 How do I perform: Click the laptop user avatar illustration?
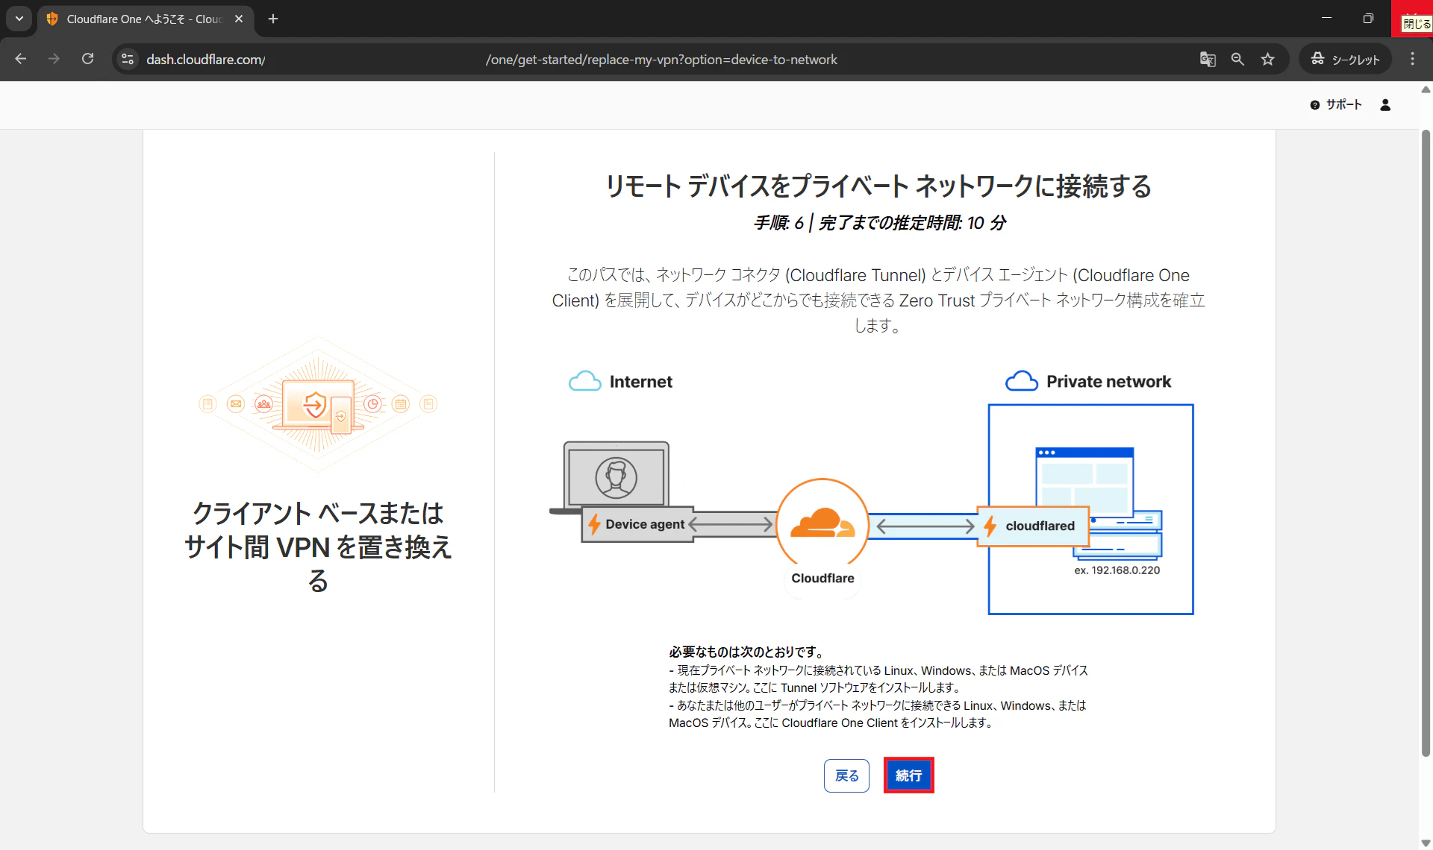pyautogui.click(x=616, y=477)
